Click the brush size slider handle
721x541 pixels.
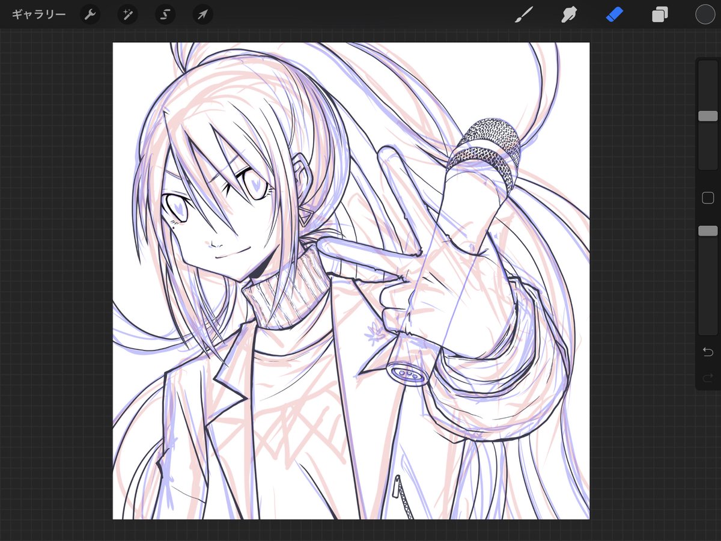pyautogui.click(x=708, y=116)
